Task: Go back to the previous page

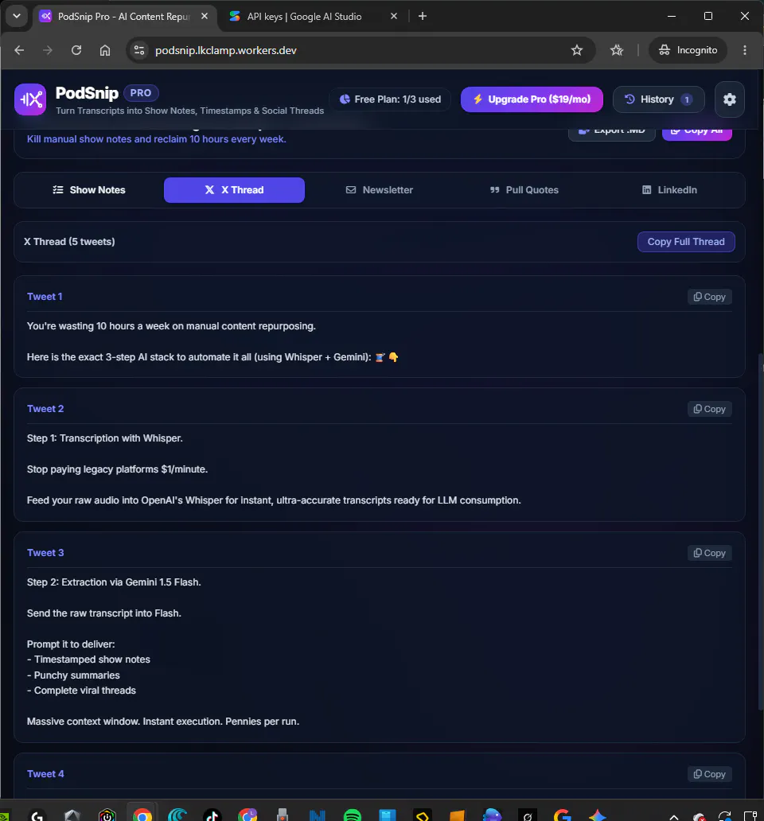Action: click(19, 50)
